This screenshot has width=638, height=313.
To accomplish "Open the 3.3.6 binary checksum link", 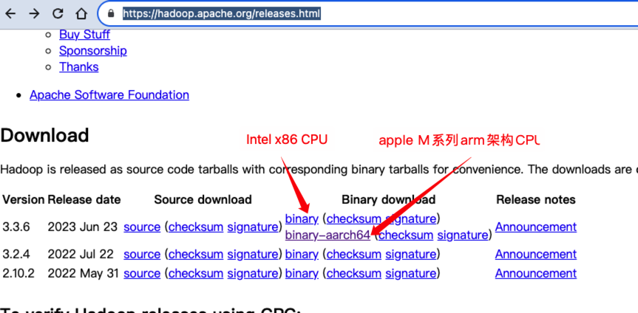I will coord(353,219).
